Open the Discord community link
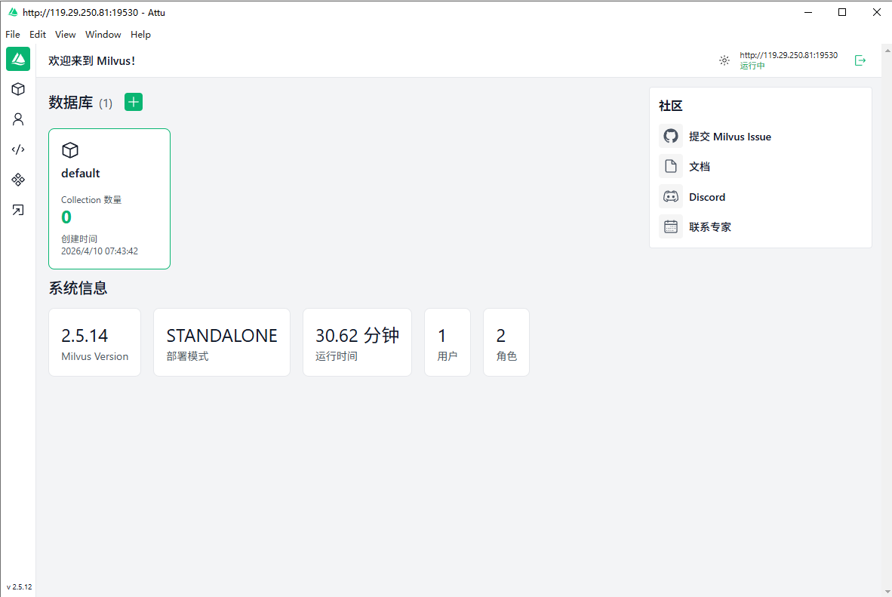This screenshot has height=597, width=892. pos(707,197)
